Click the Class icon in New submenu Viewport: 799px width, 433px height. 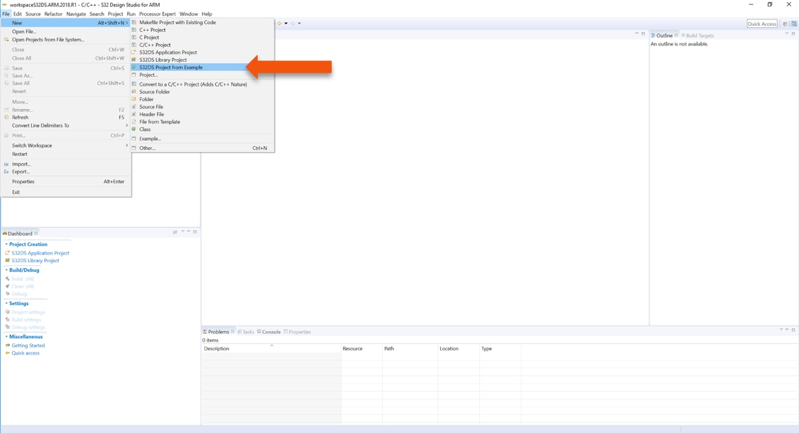click(x=134, y=129)
